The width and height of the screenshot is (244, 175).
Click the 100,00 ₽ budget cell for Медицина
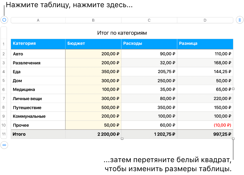coord(93,90)
